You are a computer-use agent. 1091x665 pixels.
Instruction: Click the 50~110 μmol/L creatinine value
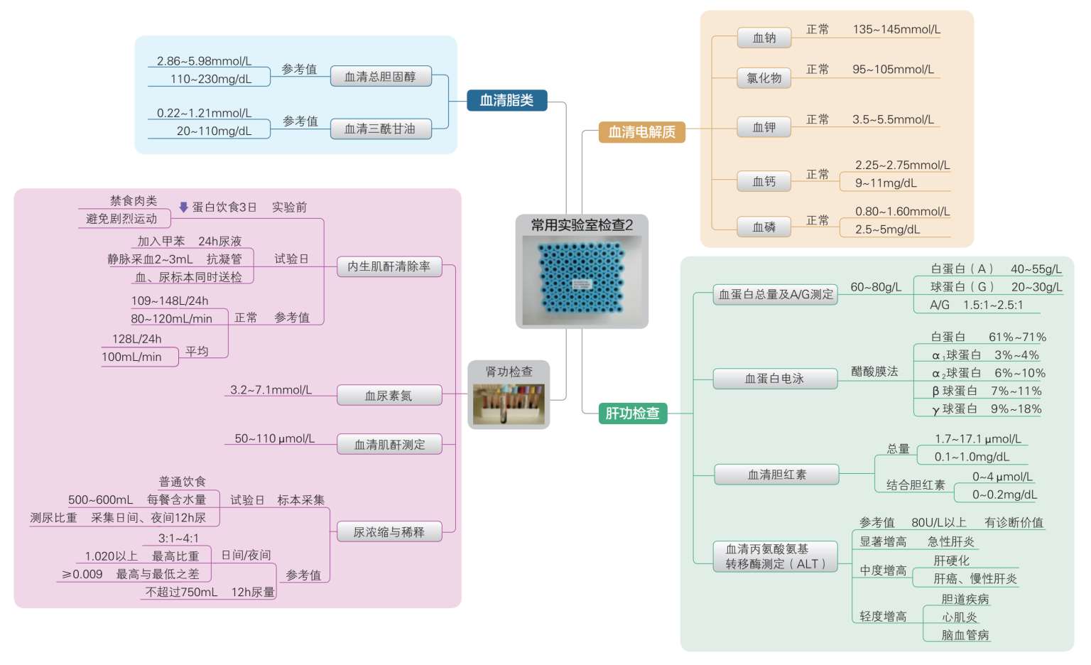point(274,438)
